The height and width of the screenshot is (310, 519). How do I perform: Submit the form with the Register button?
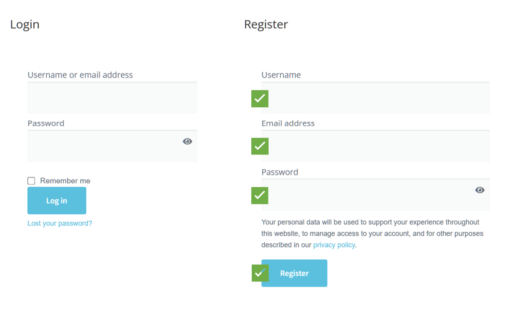coord(294,273)
